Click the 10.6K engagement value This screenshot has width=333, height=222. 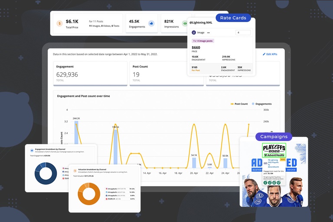coord(195,57)
